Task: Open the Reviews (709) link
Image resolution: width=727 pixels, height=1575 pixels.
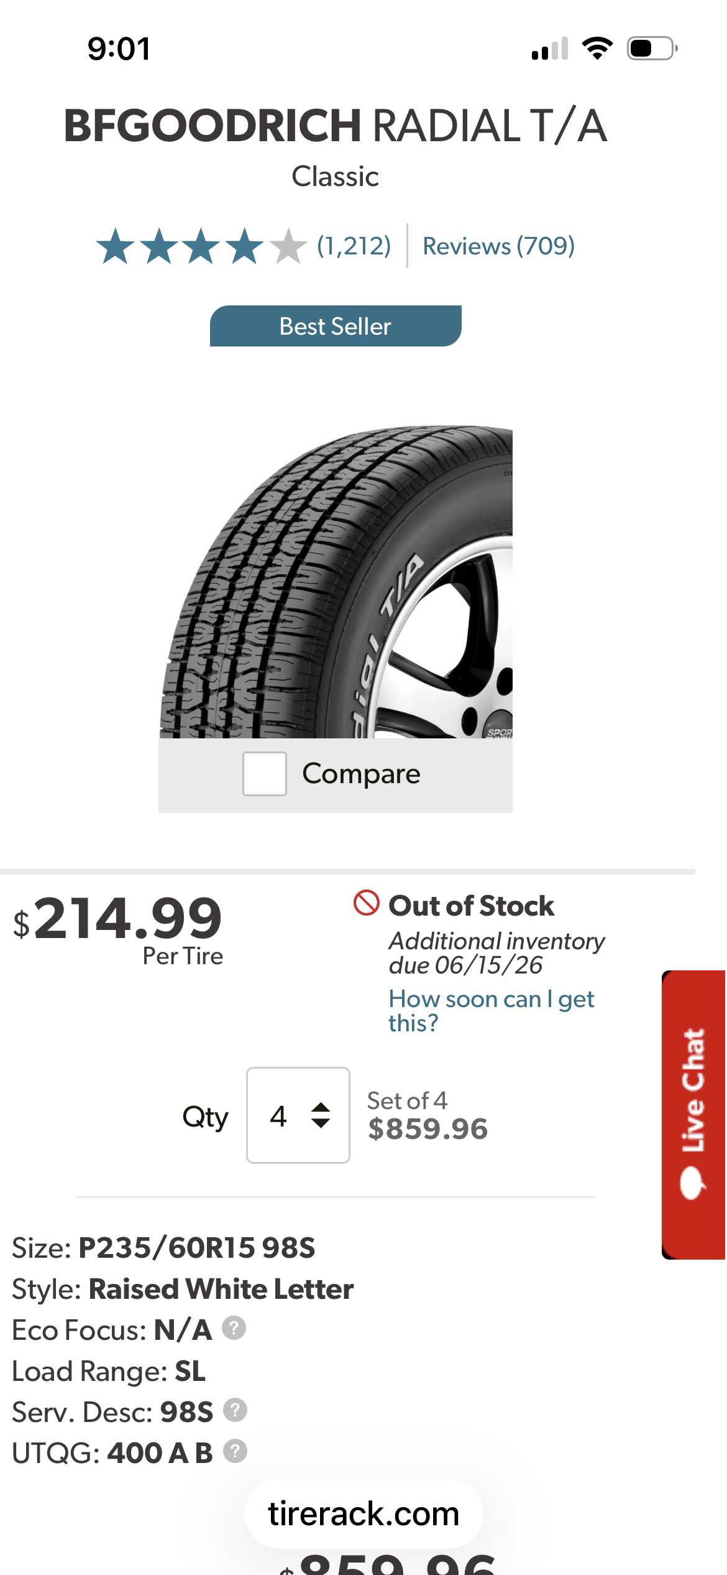Action: pos(498,246)
